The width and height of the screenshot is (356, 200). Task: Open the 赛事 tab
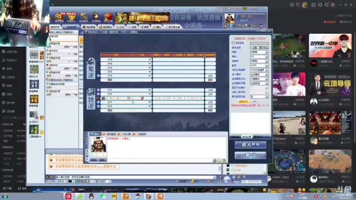click(x=145, y=27)
